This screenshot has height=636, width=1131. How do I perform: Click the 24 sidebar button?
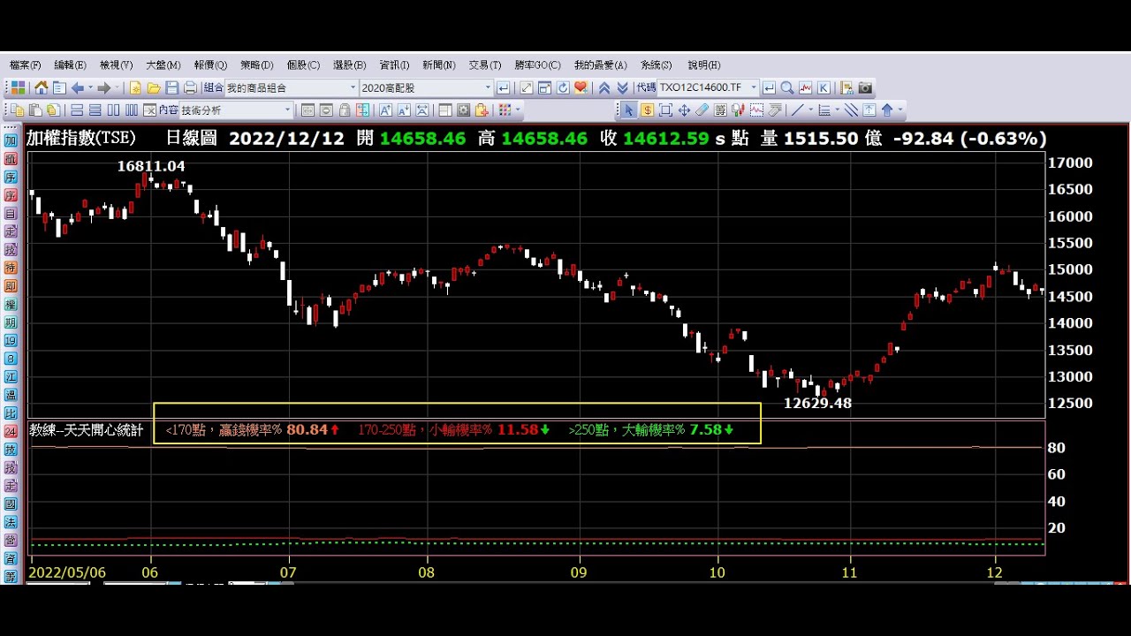pyautogui.click(x=11, y=431)
